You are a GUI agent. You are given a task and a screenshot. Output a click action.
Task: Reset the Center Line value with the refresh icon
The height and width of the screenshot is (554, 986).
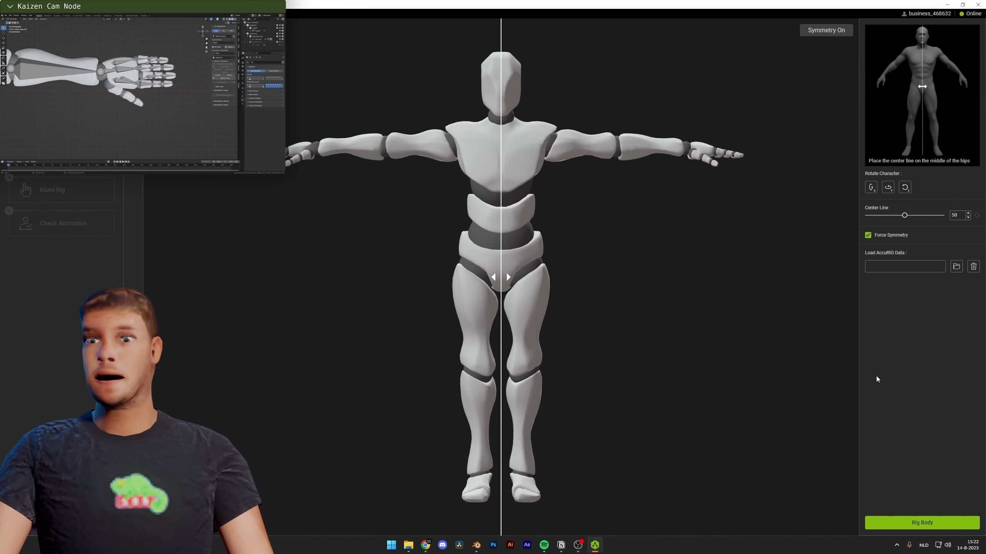pos(977,215)
